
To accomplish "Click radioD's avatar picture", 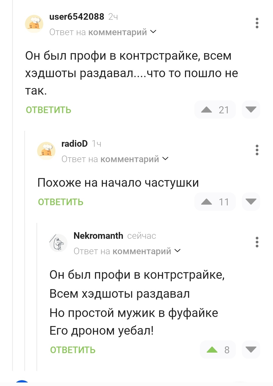I will pos(46,151).
